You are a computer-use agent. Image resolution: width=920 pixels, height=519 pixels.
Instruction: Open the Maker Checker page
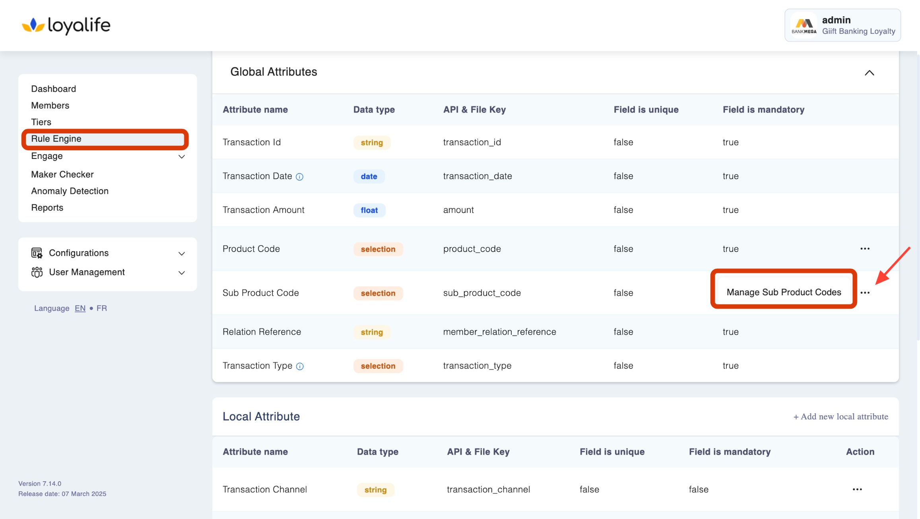point(62,174)
